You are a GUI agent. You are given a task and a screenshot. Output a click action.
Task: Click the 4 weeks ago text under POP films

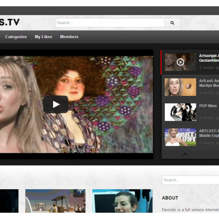[209, 118]
